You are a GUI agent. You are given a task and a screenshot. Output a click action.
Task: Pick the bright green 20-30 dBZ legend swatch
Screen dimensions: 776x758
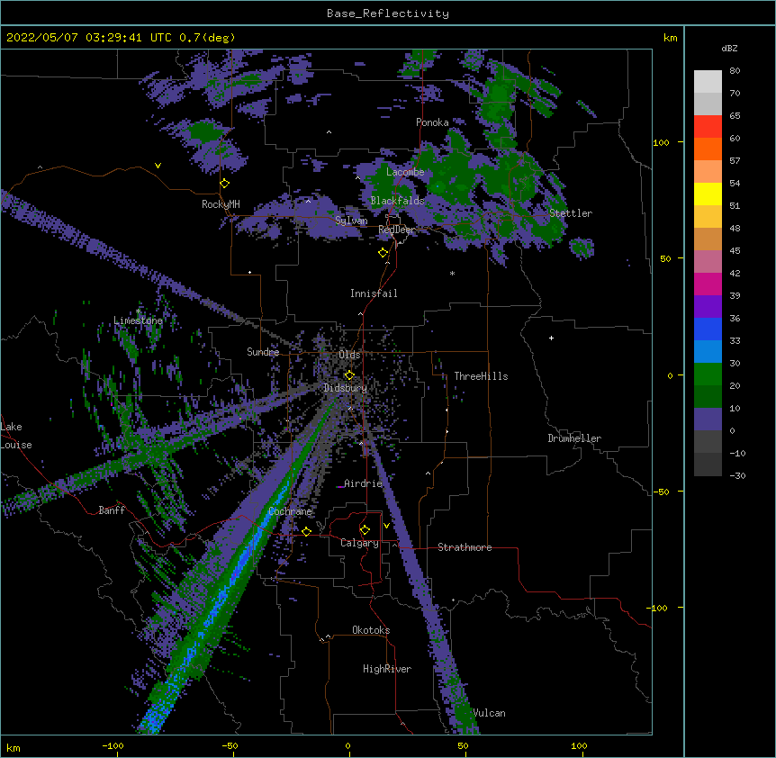click(708, 374)
